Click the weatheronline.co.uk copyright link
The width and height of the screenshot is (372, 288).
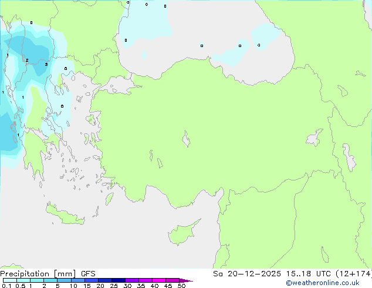click(322, 283)
